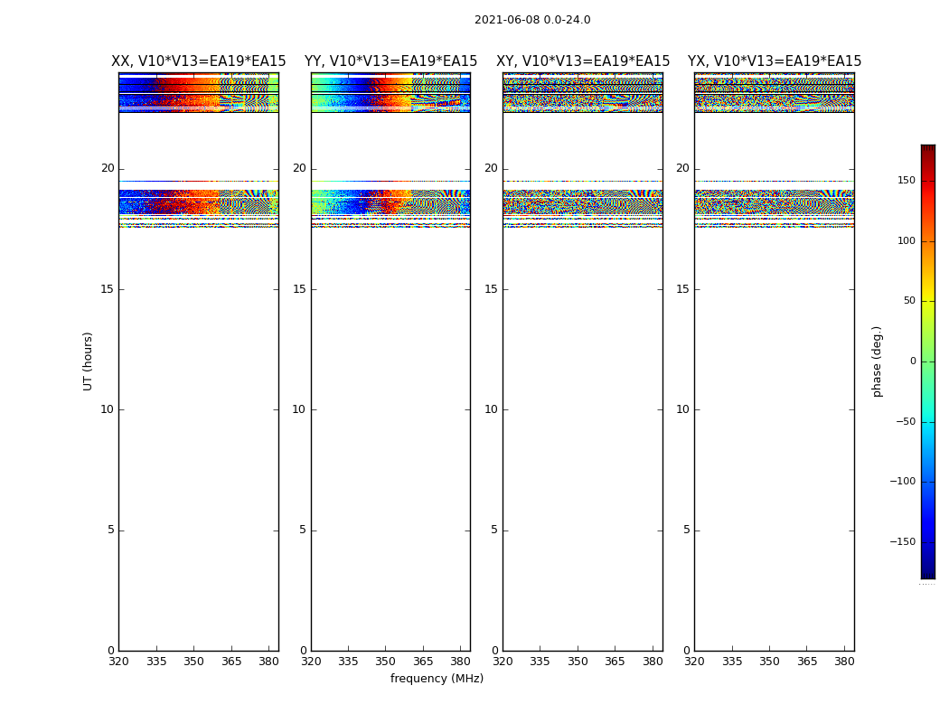Click the 'frequency (MHz)' x-axis label
The height and width of the screenshot is (723, 949).
pyautogui.click(x=437, y=678)
